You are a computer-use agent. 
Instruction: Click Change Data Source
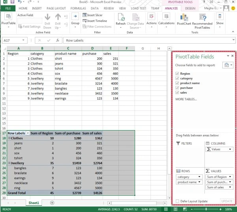pos(135,21)
